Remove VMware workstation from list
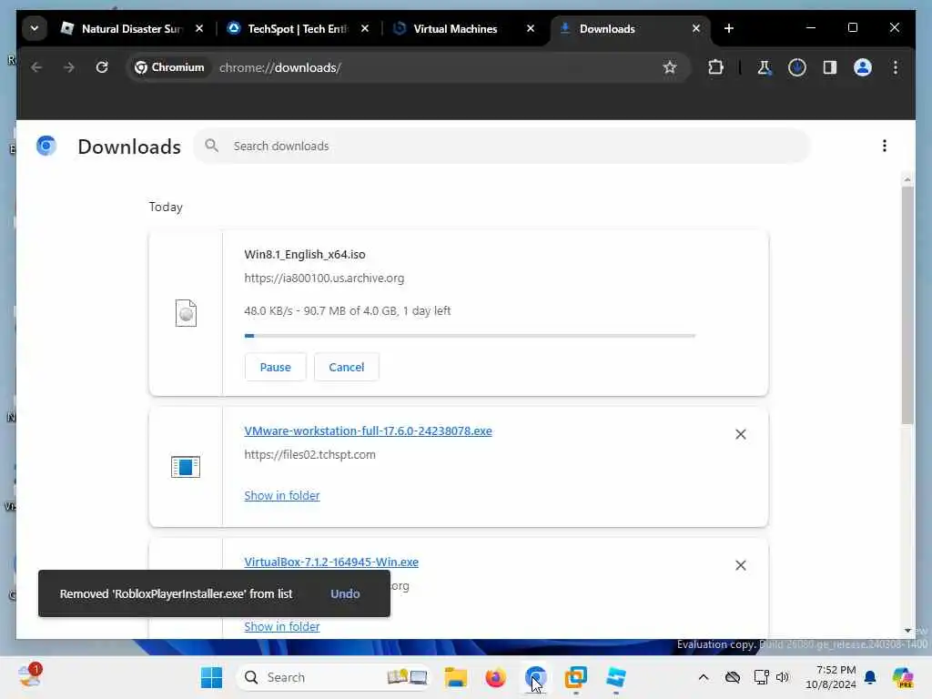The image size is (932, 699). [x=741, y=434]
